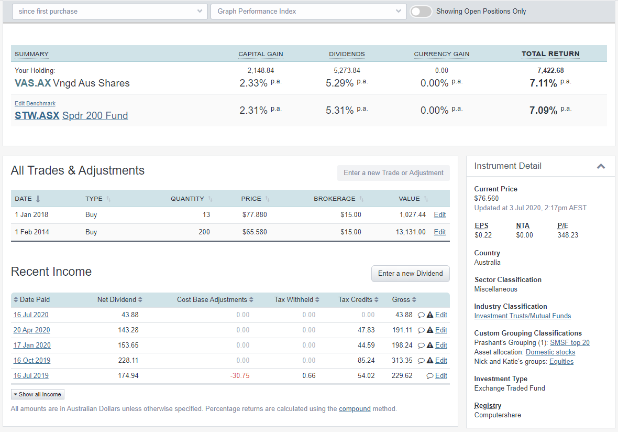Click Edit Benchmark link
Viewport: 618px width, 432px height.
coord(35,103)
